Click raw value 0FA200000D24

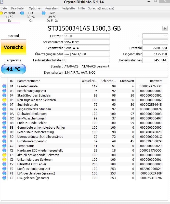coord(151,169)
